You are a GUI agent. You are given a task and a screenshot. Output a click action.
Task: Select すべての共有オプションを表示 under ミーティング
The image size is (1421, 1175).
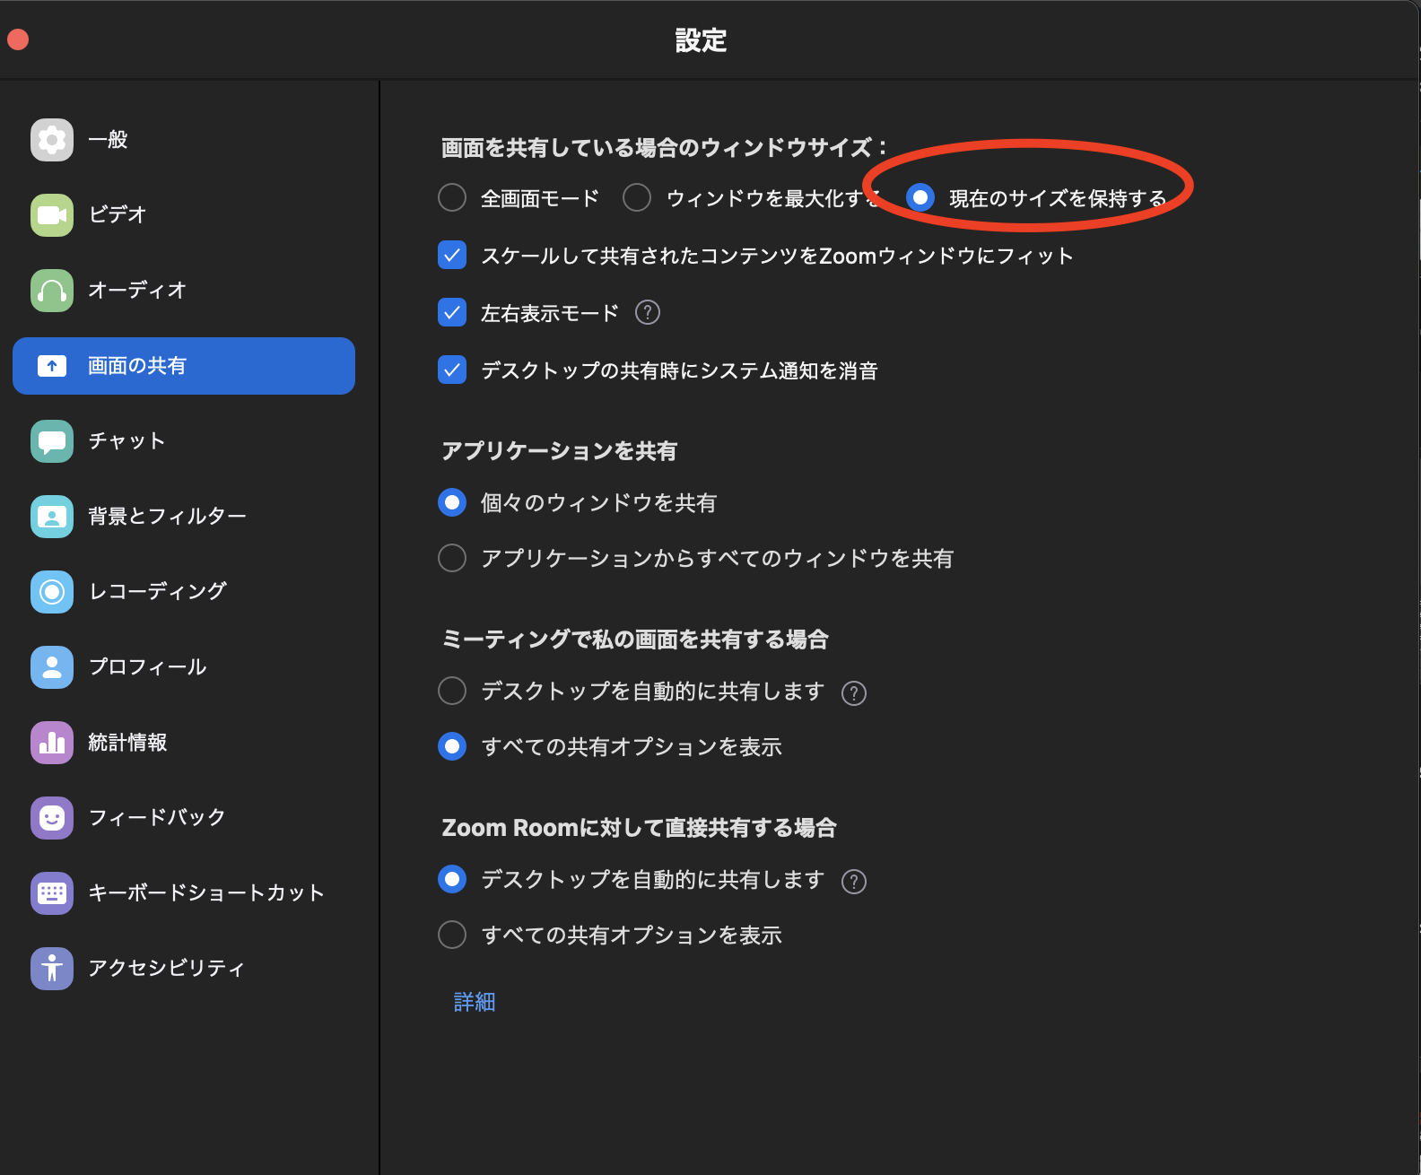pos(452,746)
